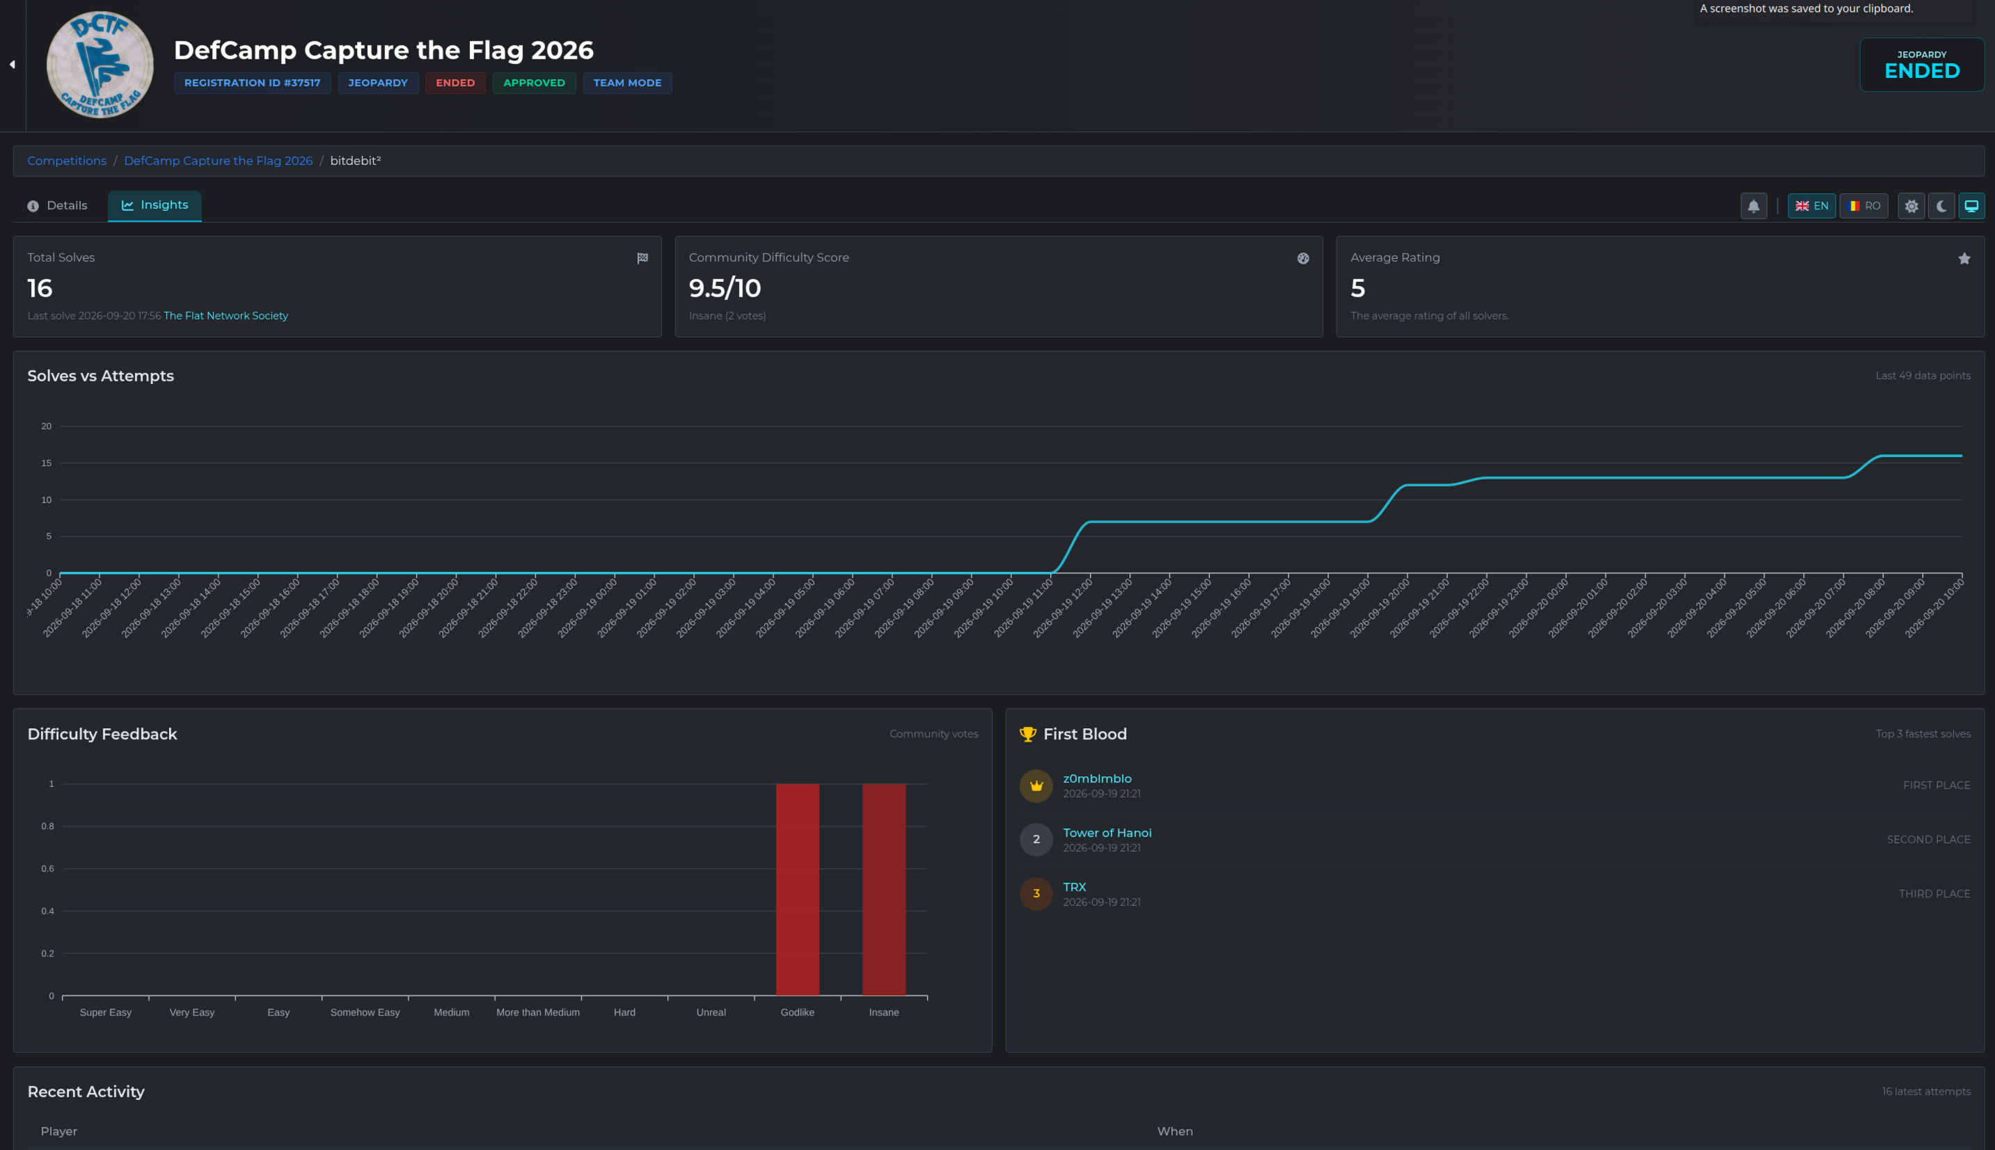Click the JEOPARDY ENDED status box
The image size is (1995, 1150).
tap(1921, 65)
